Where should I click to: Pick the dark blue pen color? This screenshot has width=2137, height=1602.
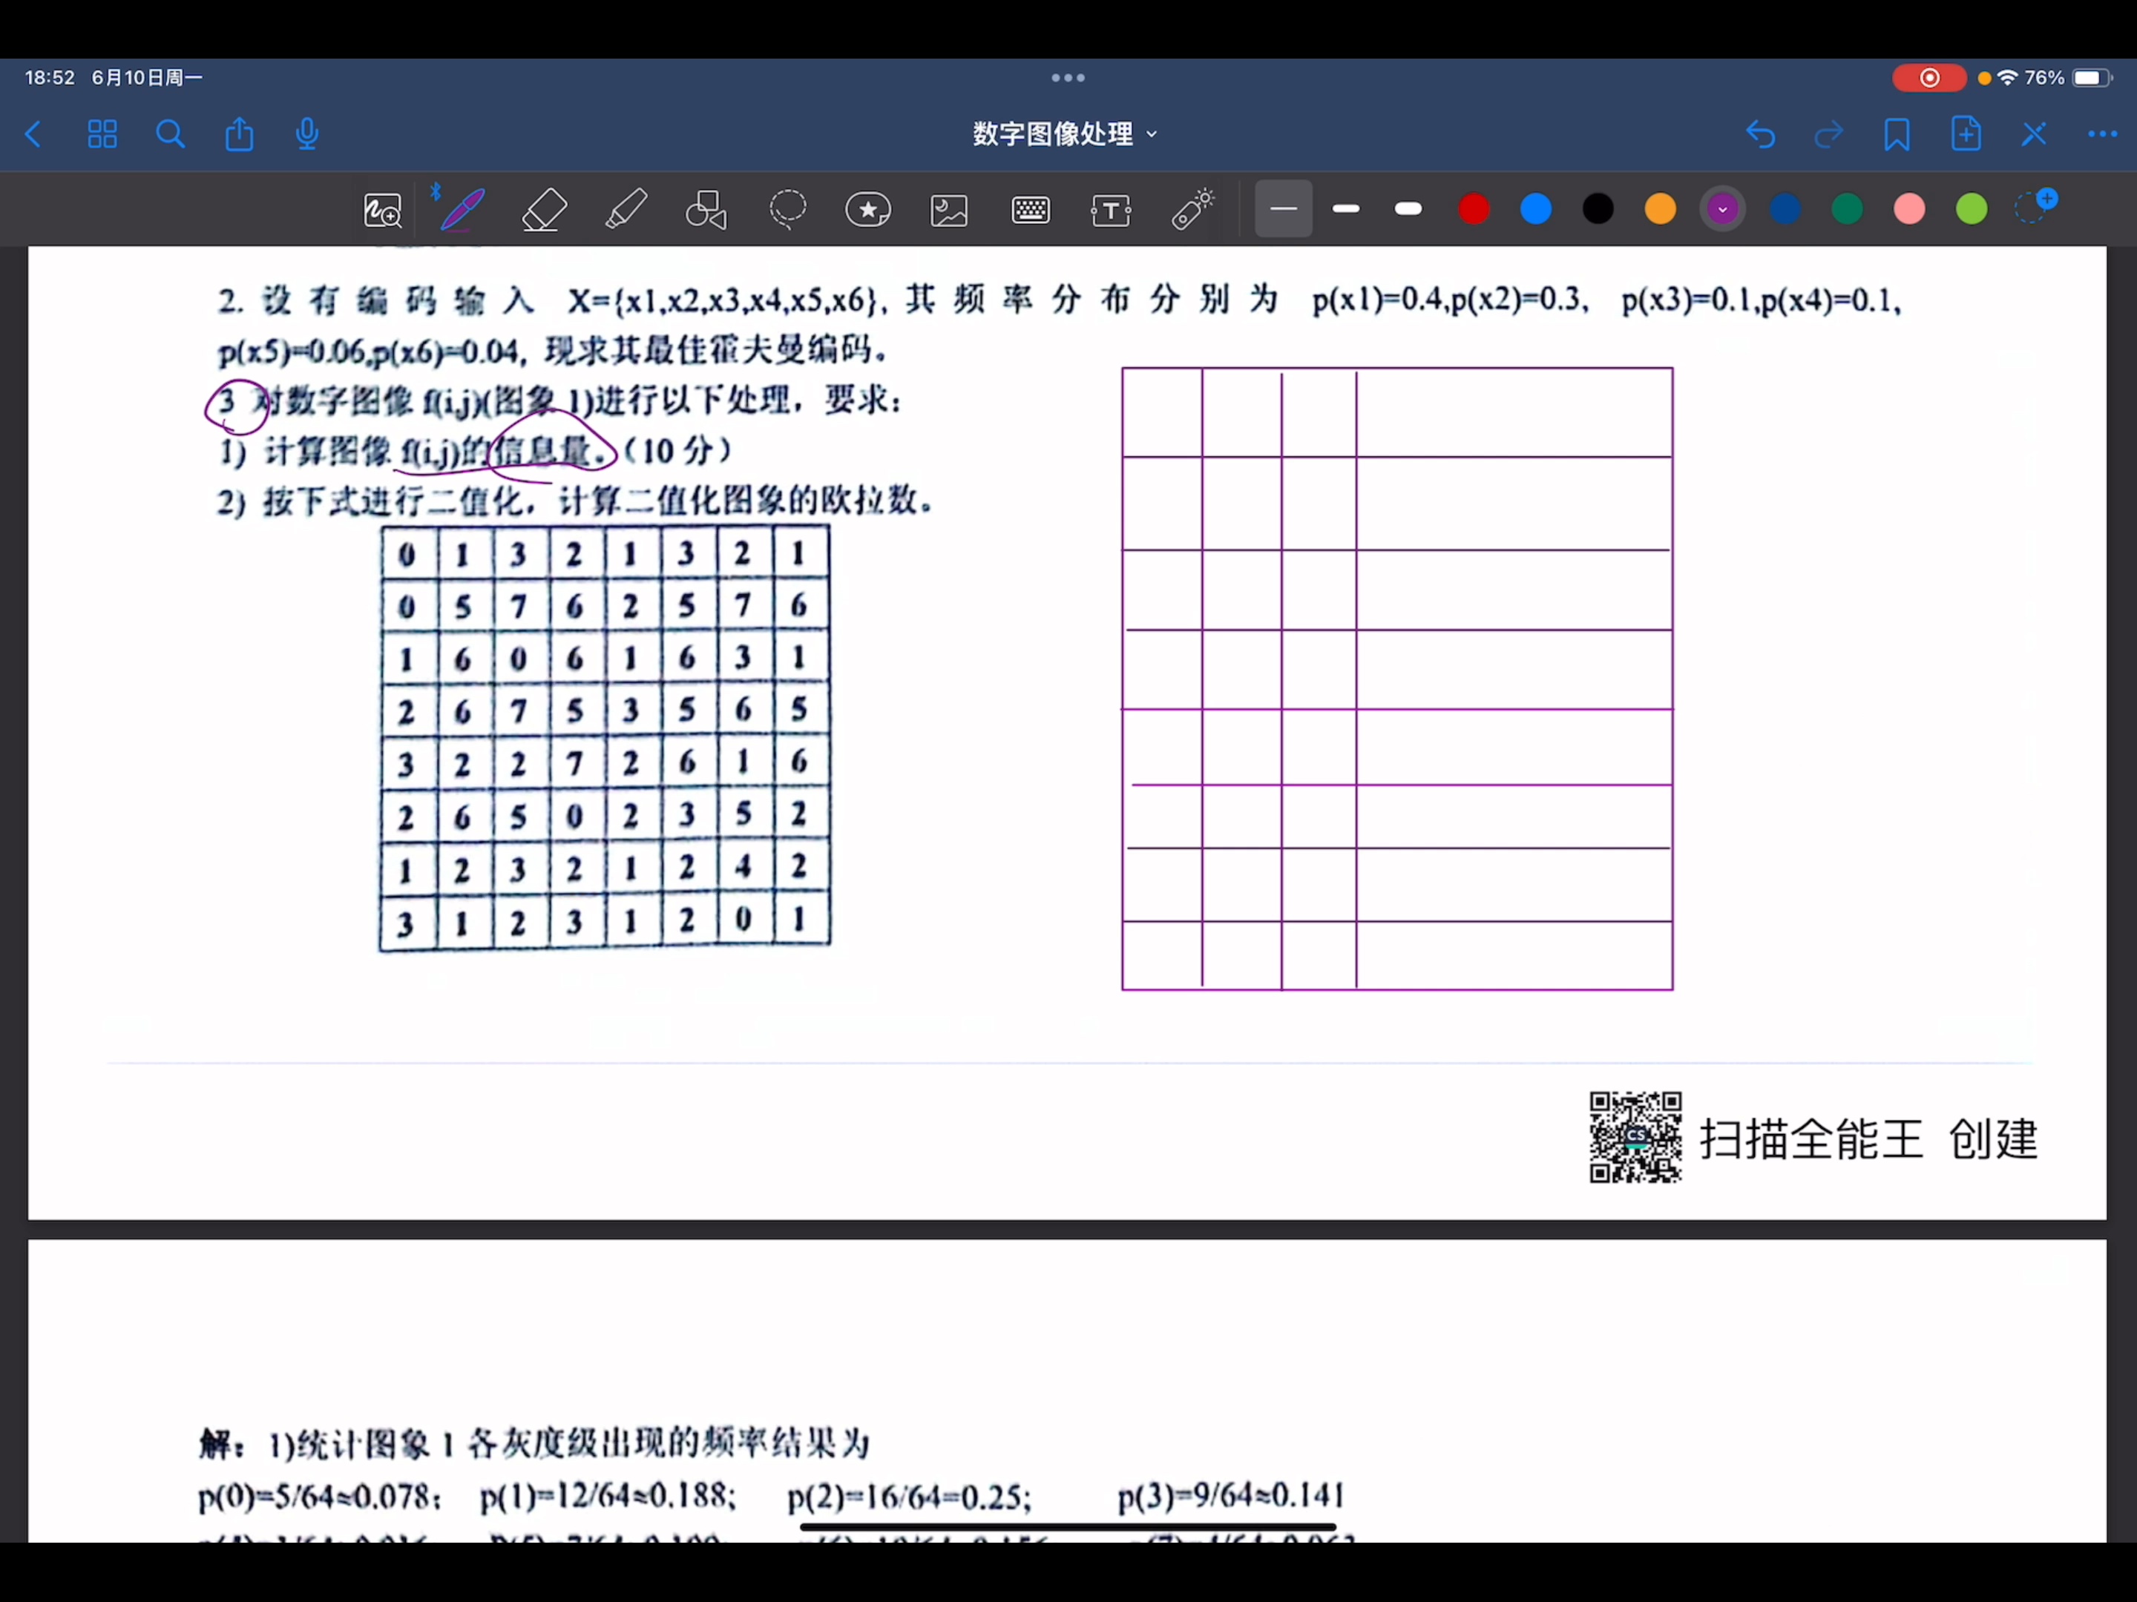click(1785, 208)
